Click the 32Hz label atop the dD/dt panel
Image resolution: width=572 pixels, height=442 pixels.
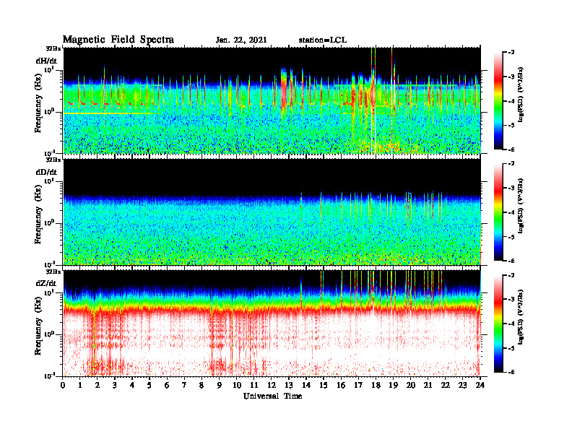(x=53, y=160)
